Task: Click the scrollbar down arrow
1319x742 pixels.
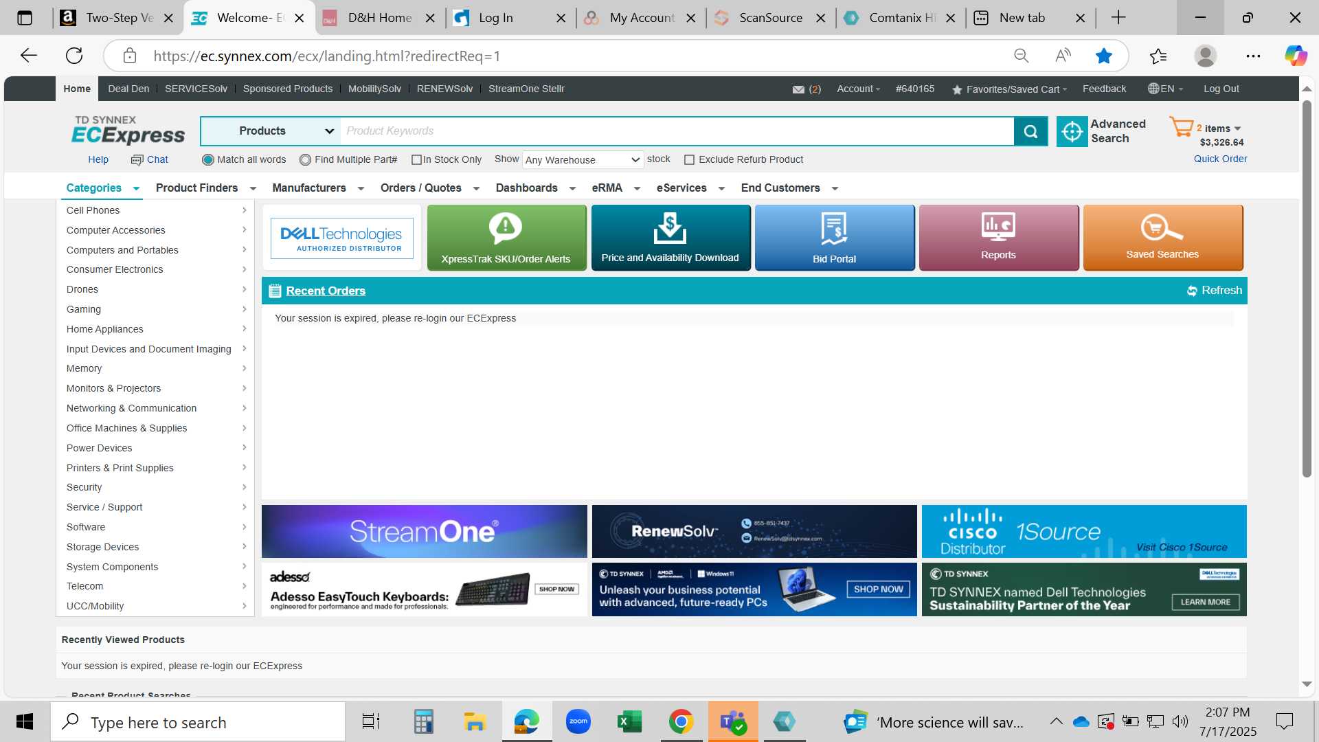Action: tap(1307, 684)
